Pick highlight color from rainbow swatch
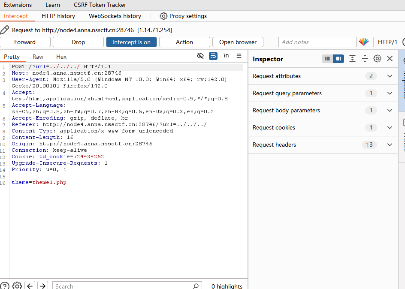 coord(364,42)
